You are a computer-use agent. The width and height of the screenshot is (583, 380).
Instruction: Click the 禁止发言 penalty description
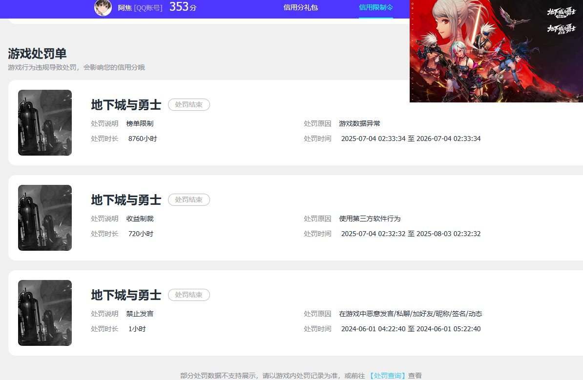140,314
